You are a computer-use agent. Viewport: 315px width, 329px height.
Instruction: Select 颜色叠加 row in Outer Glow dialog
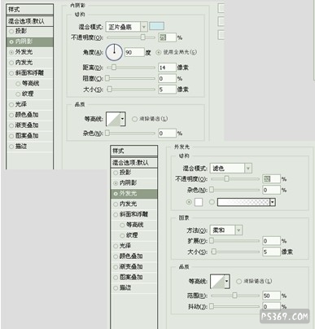tap(134, 257)
